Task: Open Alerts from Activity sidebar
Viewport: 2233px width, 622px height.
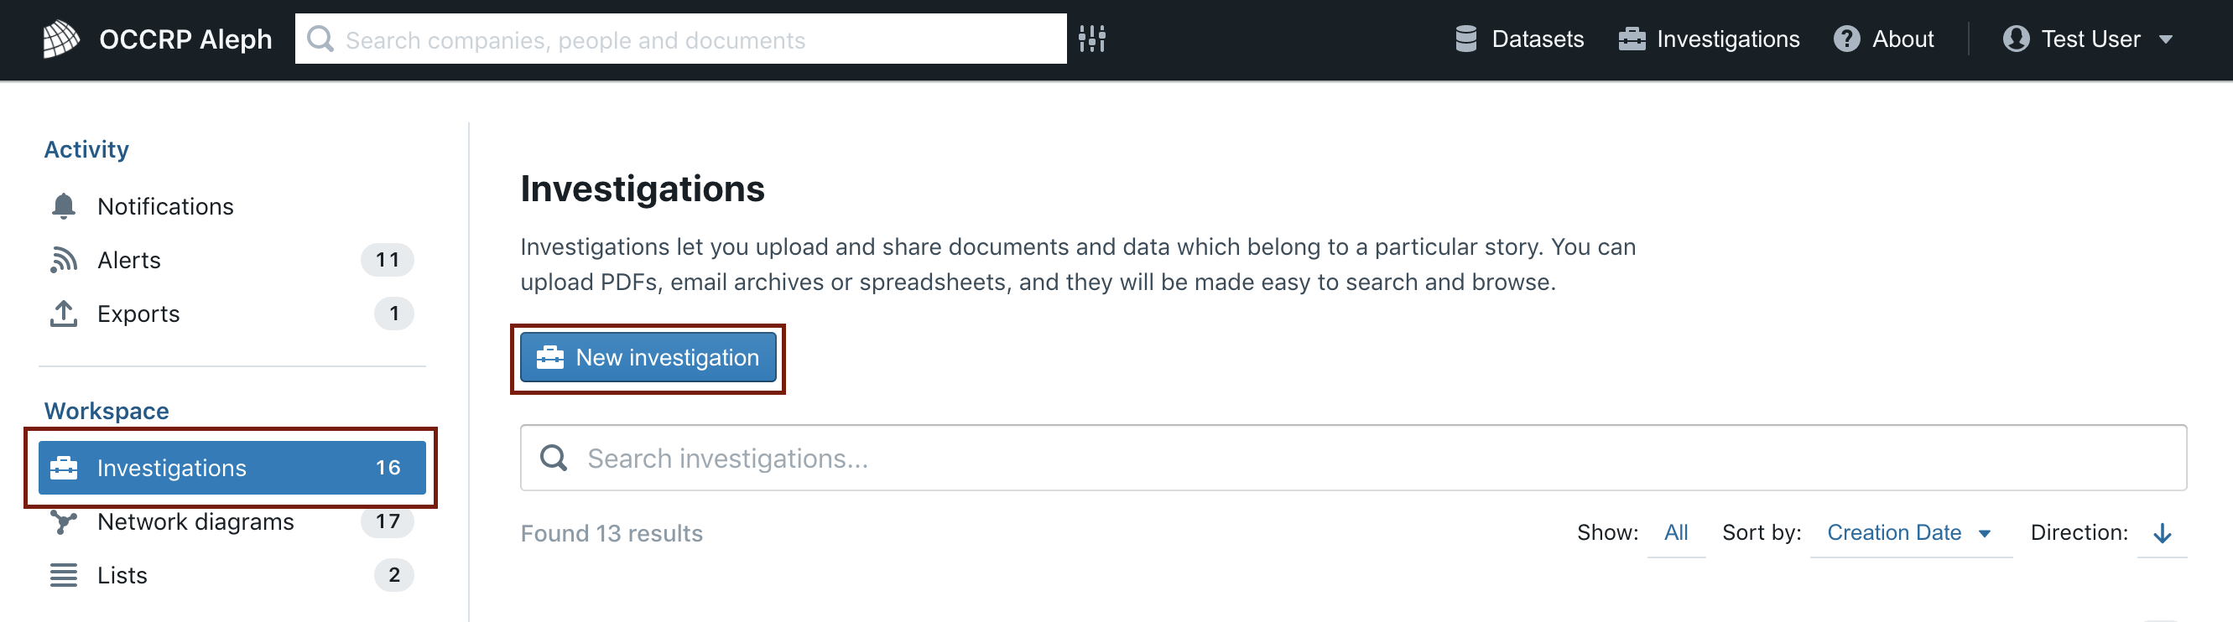Action: pos(232,260)
